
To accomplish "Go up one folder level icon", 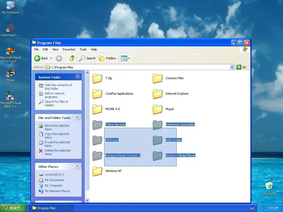I will tap(72, 58).
